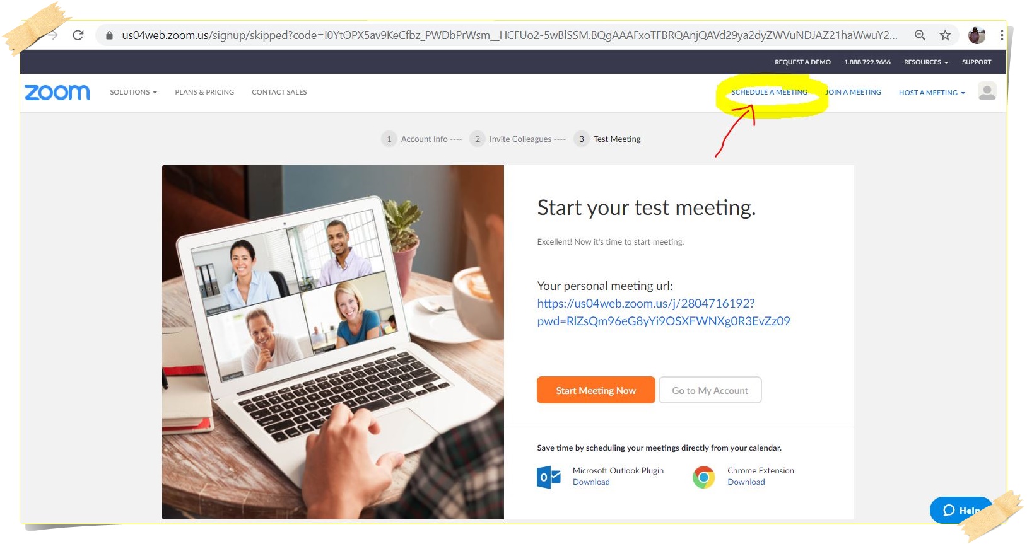Click the padlock site security icon
This screenshot has height=544, width=1027.
click(x=109, y=35)
